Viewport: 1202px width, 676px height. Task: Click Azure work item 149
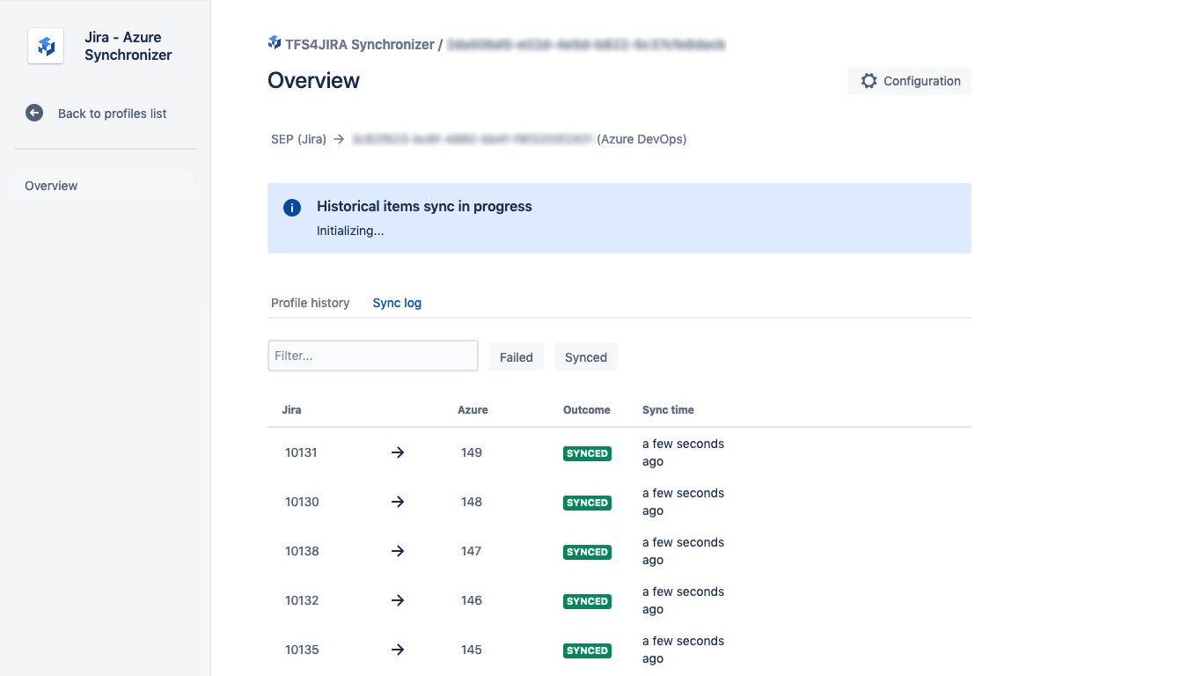pyautogui.click(x=472, y=452)
